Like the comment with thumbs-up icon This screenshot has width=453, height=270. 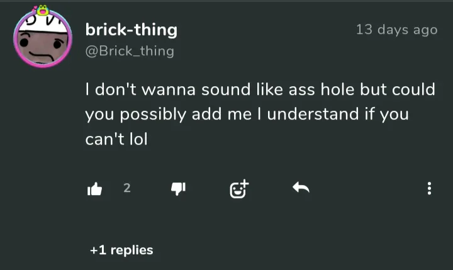(94, 188)
